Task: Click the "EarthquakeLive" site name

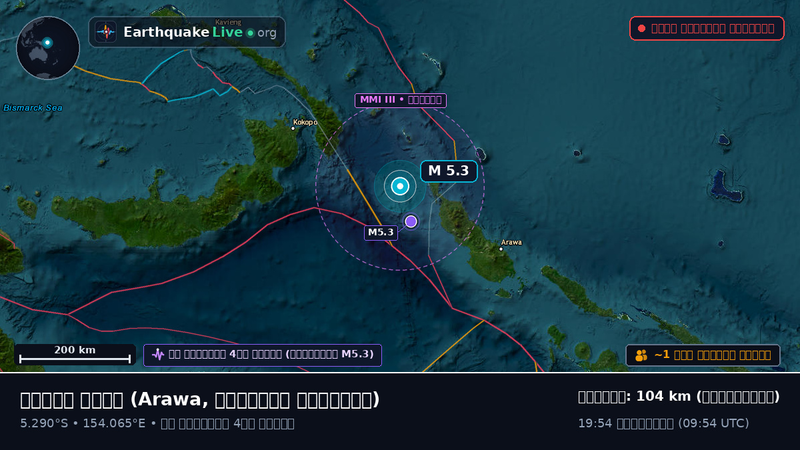Action: pos(183,32)
